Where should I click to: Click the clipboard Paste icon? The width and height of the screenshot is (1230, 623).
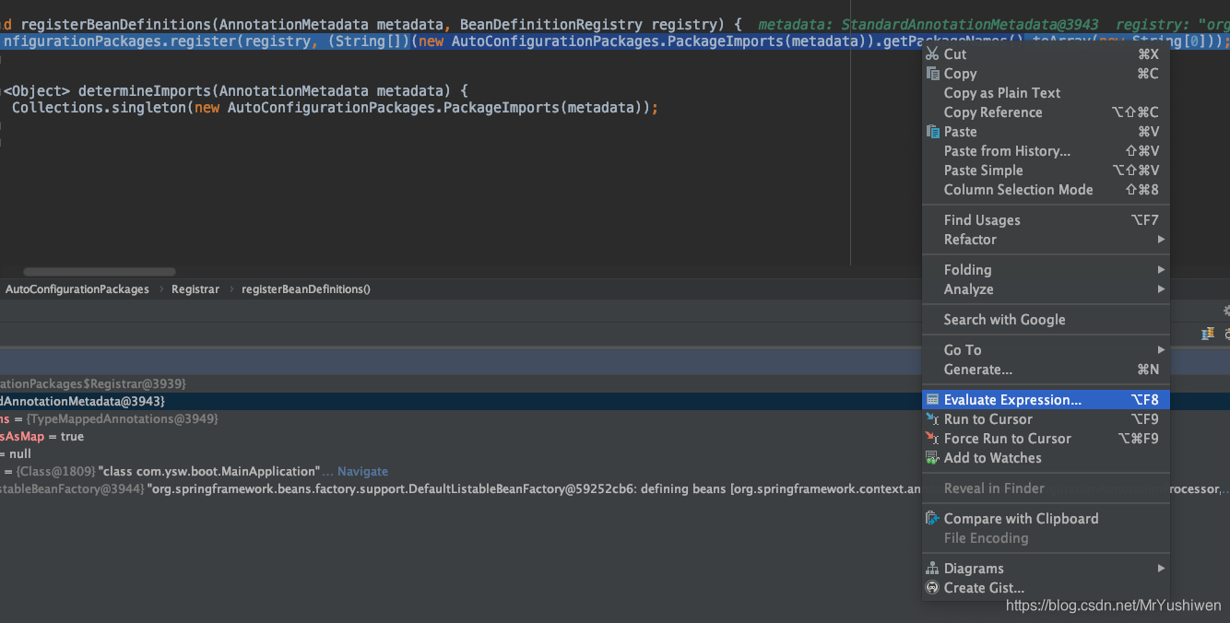(932, 132)
